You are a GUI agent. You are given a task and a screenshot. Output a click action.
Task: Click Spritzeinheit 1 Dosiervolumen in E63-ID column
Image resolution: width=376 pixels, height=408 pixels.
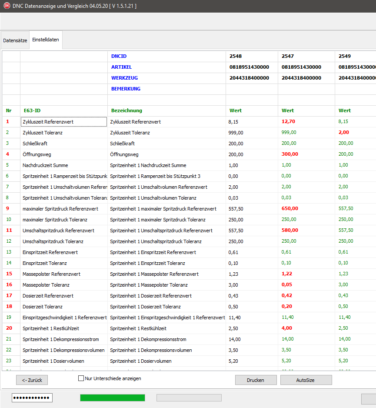53,361
